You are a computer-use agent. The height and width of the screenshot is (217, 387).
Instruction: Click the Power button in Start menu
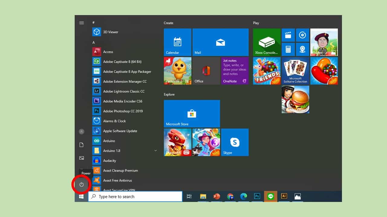[x=81, y=184]
